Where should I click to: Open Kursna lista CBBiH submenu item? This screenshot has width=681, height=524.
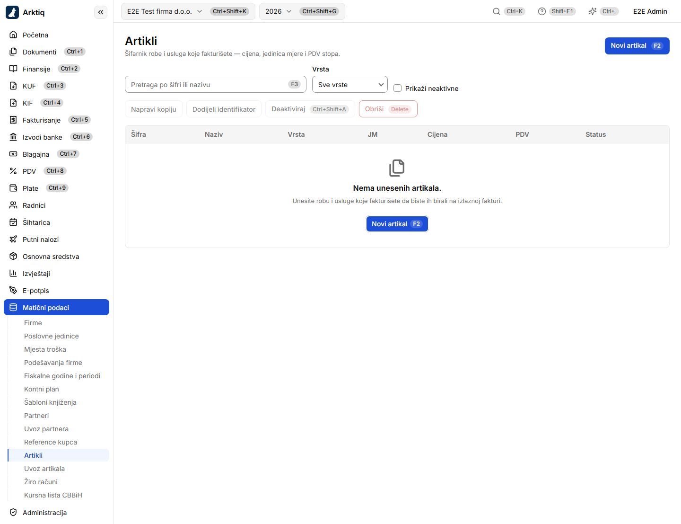(59, 495)
